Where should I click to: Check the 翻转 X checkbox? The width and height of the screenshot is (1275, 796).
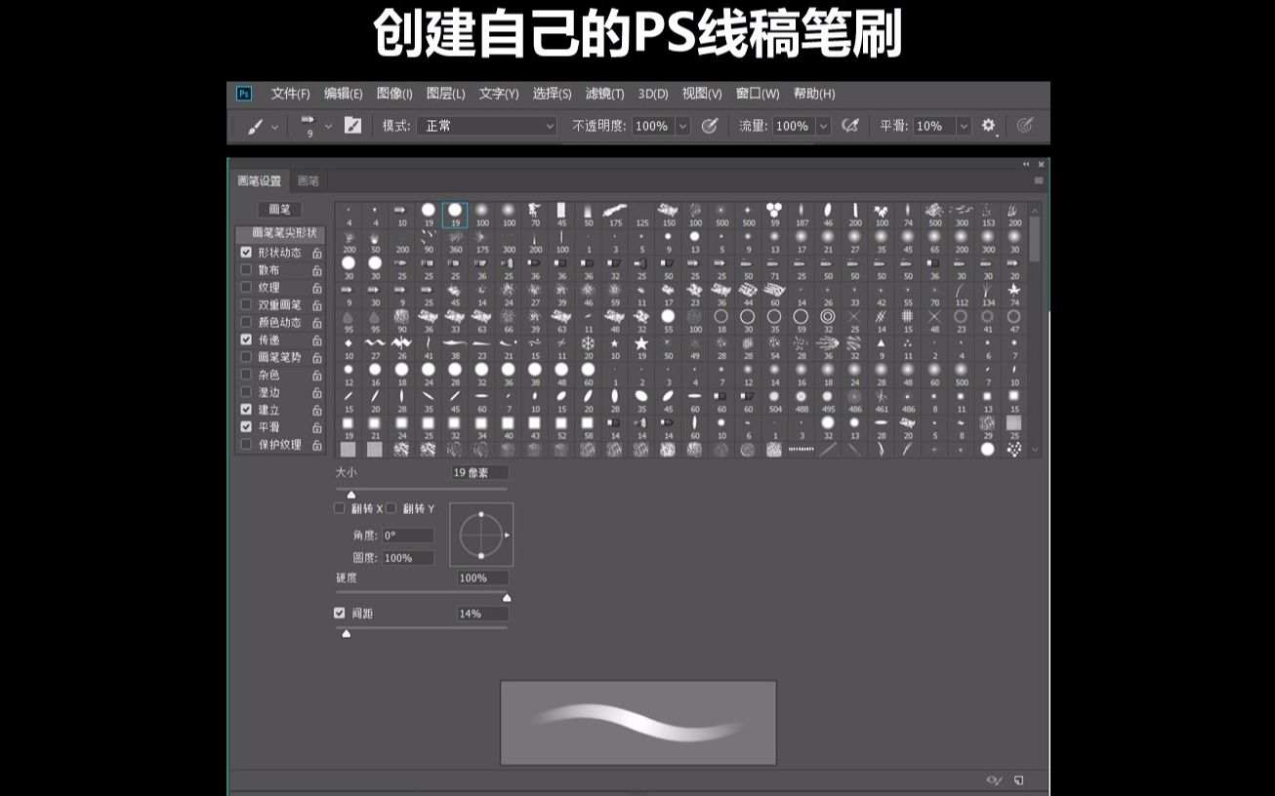[340, 508]
